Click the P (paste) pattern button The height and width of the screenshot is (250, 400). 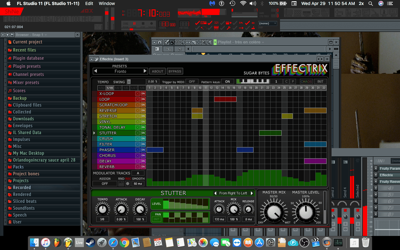coord(293,82)
